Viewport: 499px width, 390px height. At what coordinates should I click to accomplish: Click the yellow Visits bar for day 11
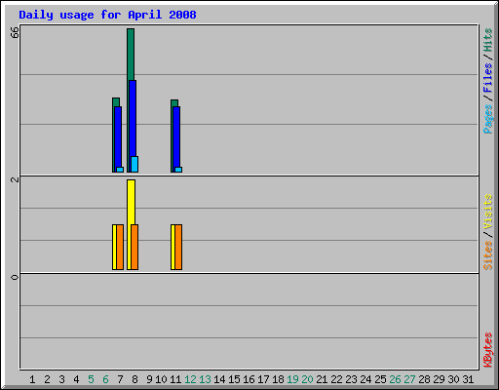[x=173, y=247]
